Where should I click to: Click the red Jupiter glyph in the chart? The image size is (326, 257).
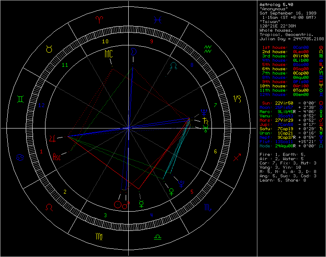coord(53,138)
